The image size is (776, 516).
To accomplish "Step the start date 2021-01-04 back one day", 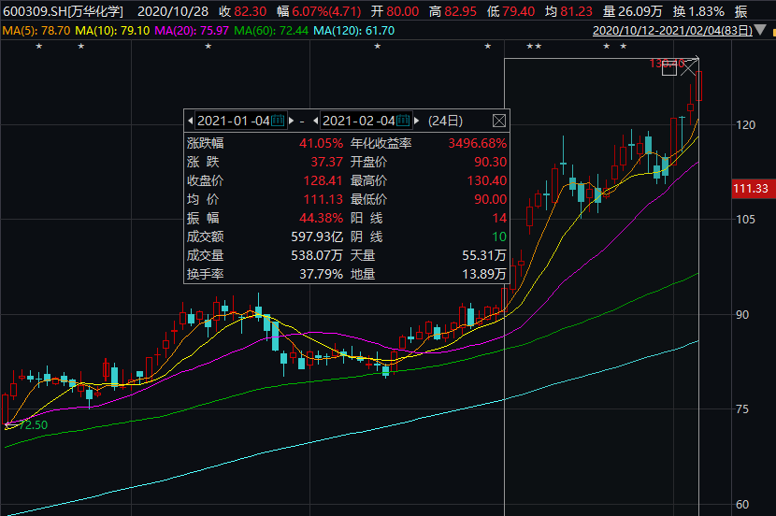I will coord(191,121).
